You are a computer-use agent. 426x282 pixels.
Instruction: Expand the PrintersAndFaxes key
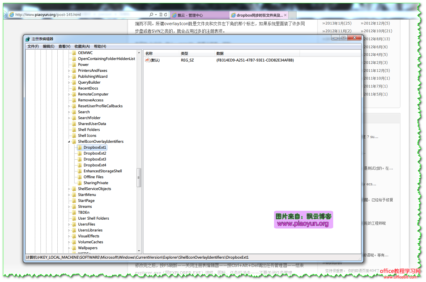pyautogui.click(x=69, y=71)
